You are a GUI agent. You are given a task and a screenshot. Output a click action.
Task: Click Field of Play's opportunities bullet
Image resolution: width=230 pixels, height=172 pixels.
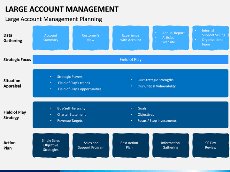(x=80, y=89)
